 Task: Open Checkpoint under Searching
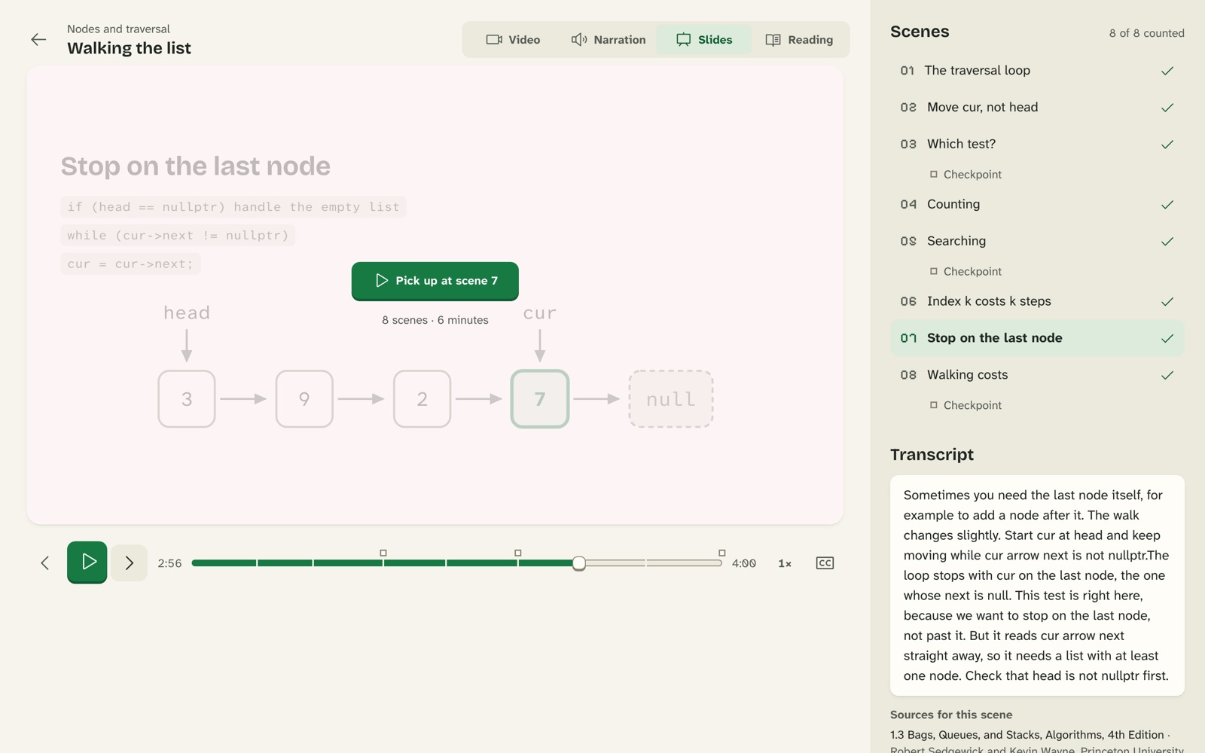[x=966, y=272]
